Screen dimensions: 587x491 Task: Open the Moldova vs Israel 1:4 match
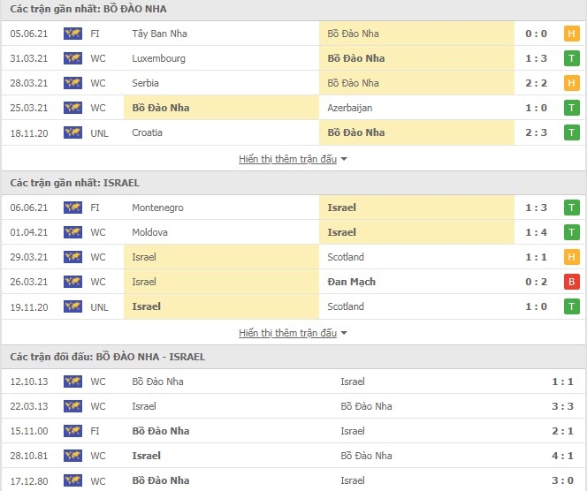[x=293, y=232]
